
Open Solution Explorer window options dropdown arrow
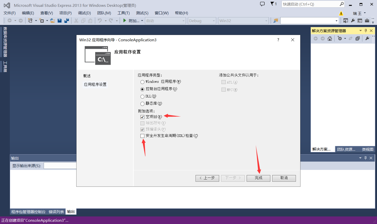click(360, 31)
